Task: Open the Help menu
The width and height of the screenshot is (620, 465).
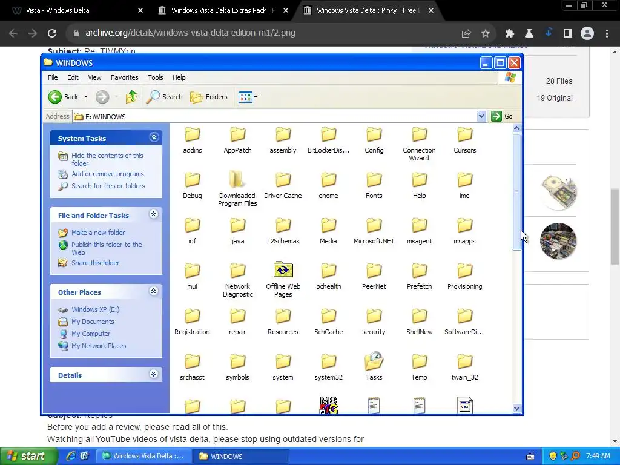Action: click(x=179, y=77)
